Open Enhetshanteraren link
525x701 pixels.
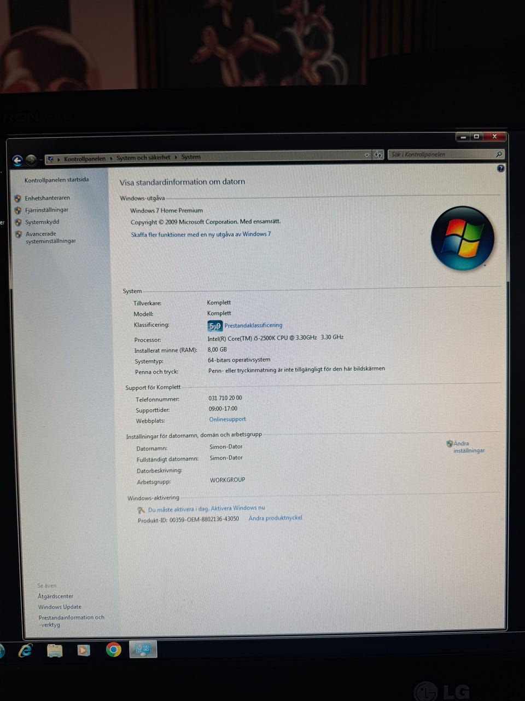tap(48, 198)
